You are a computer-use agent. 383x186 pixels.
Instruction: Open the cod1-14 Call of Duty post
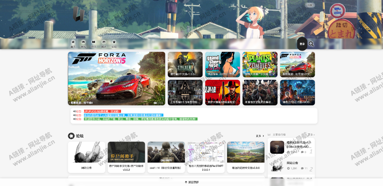coord(166,157)
